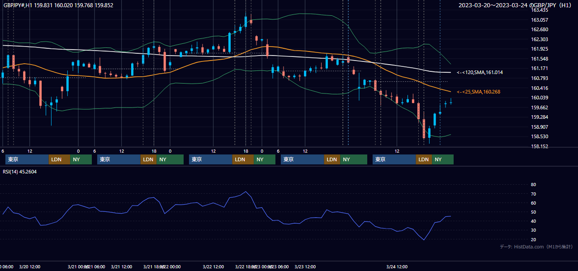Select the RSI scale value 40
The image size is (578, 271).
click(533, 221)
